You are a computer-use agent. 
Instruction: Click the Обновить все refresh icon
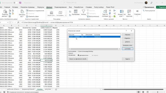22,11
